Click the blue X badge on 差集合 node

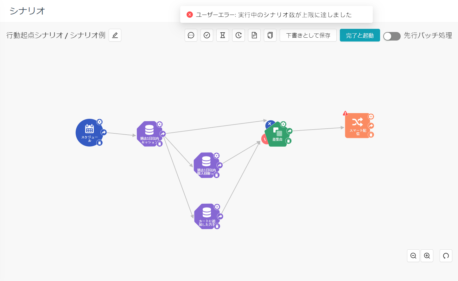pyautogui.click(x=270, y=124)
